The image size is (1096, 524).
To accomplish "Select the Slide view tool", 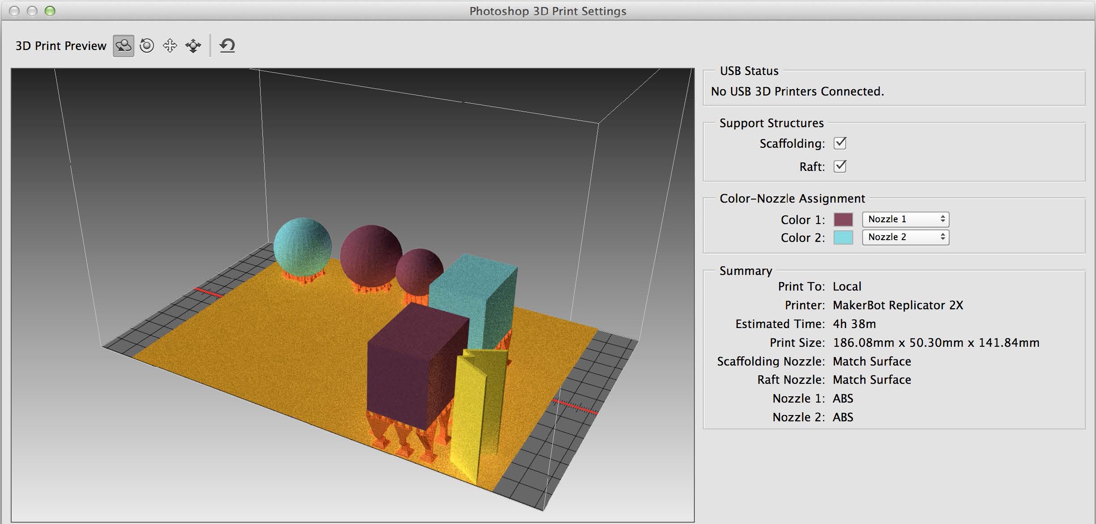I will (x=193, y=45).
